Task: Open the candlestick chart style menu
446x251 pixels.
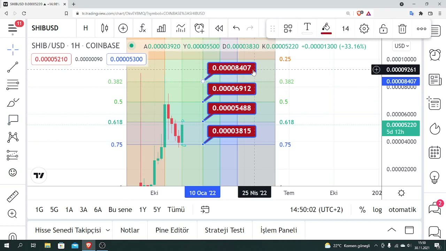Action: pyautogui.click(x=105, y=28)
